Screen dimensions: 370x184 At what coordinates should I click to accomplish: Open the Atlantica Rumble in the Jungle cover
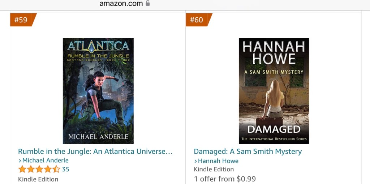click(98, 91)
